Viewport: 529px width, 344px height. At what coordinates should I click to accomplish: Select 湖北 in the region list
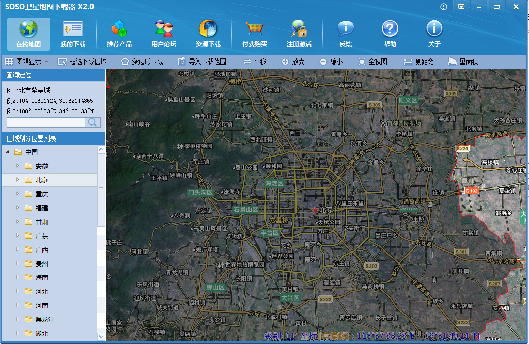click(x=42, y=333)
